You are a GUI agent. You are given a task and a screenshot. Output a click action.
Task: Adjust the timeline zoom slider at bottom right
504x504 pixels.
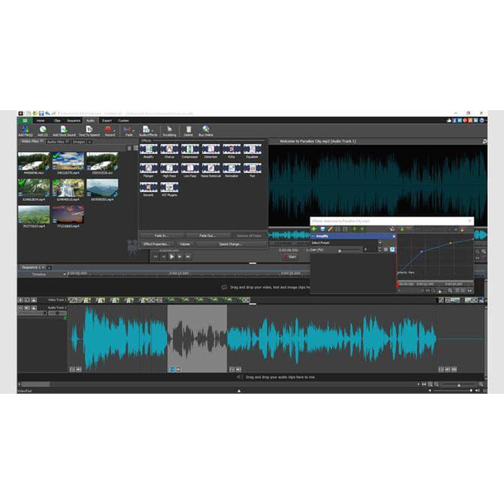coord(459,384)
